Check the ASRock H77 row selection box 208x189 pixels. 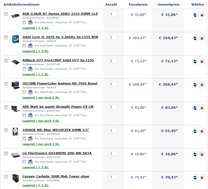pos(6,60)
